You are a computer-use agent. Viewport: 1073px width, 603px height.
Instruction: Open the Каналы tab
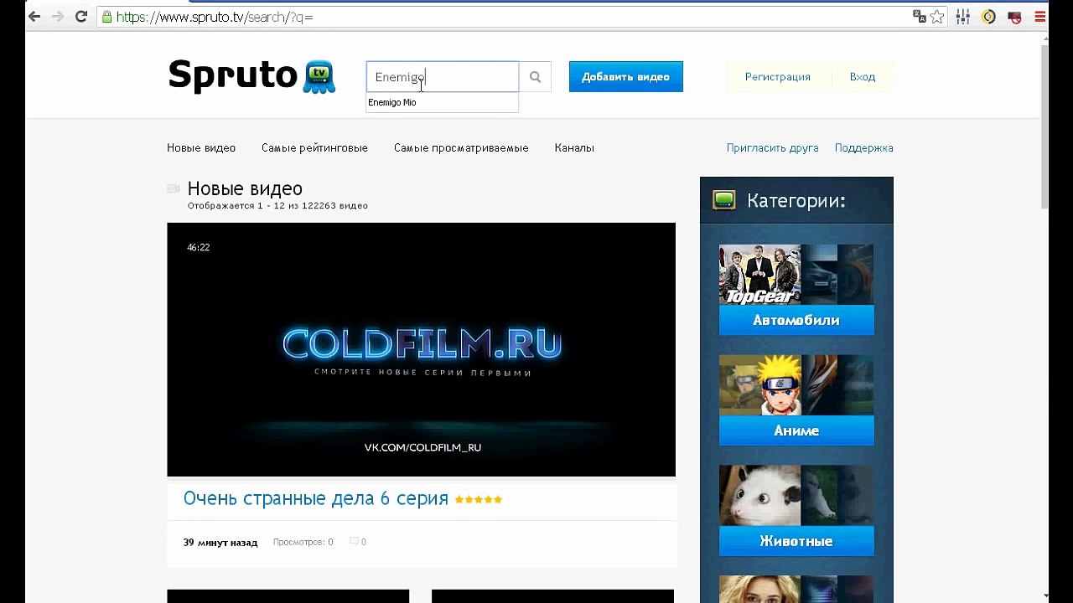[574, 148]
